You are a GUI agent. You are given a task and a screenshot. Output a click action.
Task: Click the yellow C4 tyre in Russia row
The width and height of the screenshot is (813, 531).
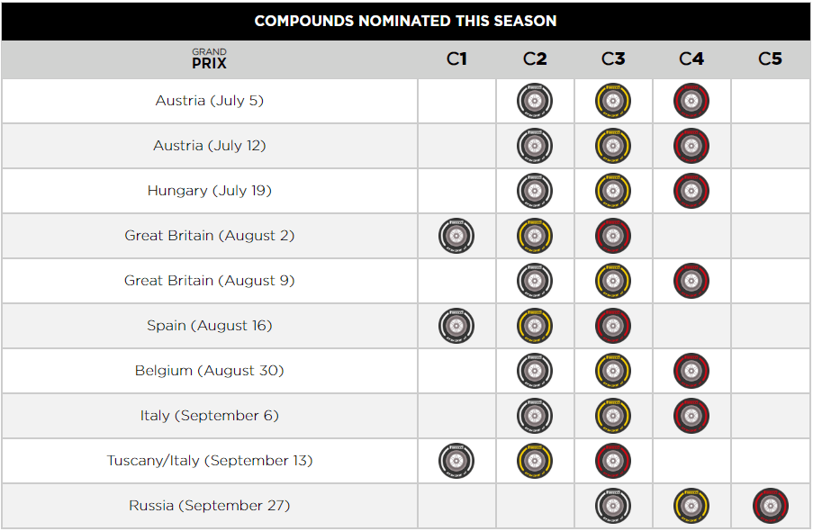pyautogui.click(x=691, y=506)
